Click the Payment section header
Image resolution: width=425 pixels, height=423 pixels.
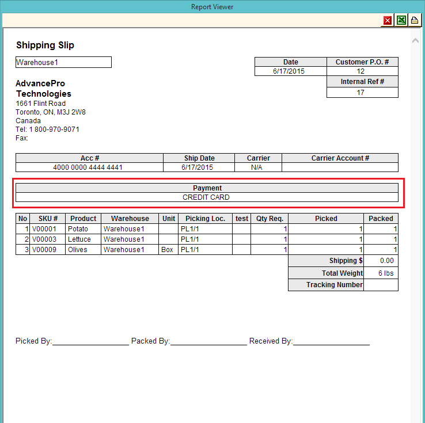pos(207,188)
